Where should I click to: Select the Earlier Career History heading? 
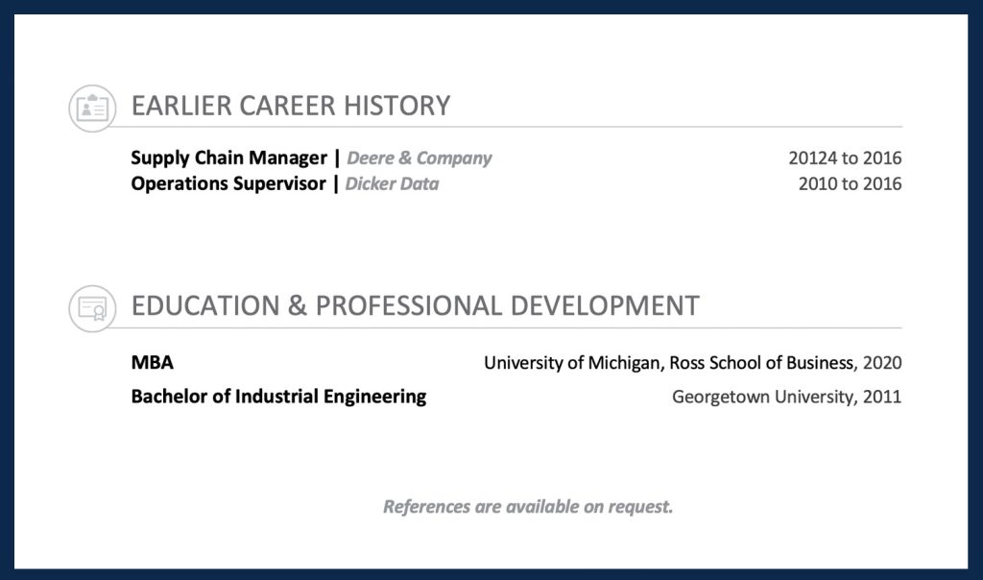tap(291, 106)
